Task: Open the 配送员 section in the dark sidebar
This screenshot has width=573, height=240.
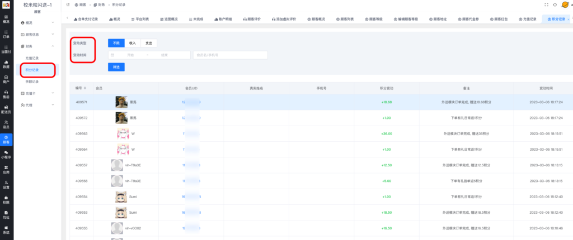Action: click(x=6, y=109)
